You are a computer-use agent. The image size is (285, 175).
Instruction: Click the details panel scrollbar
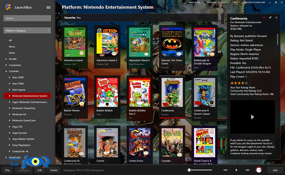[x=277, y=39]
